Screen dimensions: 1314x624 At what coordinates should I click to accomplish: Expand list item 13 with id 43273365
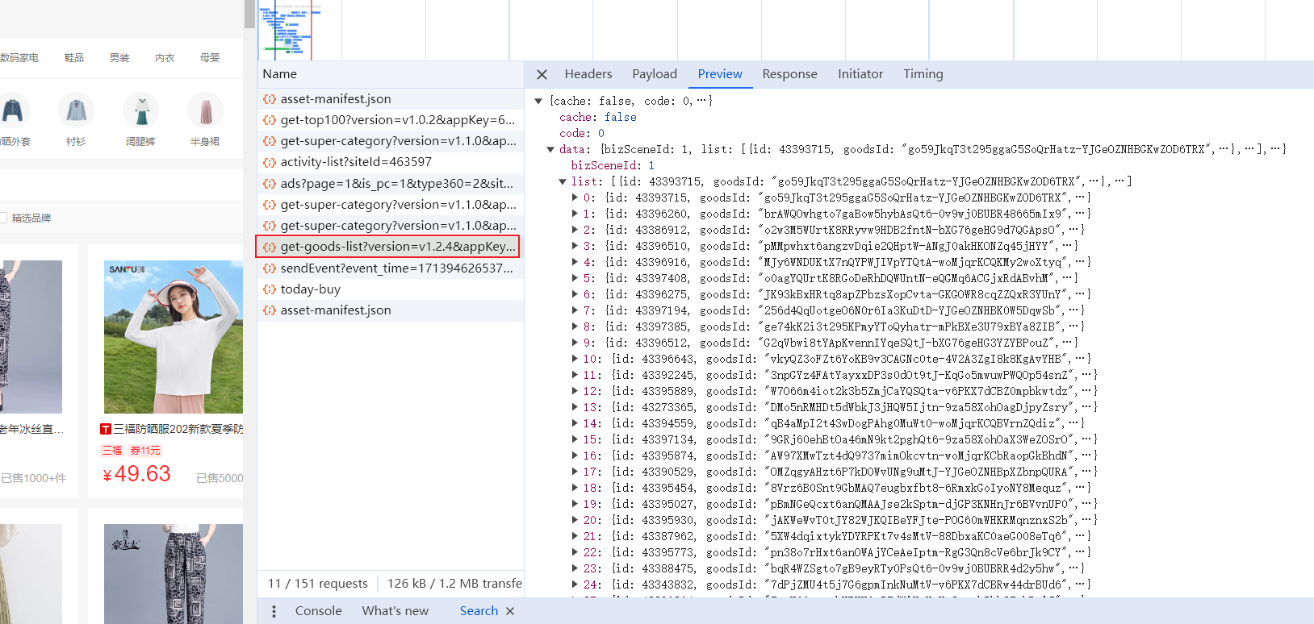pyautogui.click(x=575, y=407)
